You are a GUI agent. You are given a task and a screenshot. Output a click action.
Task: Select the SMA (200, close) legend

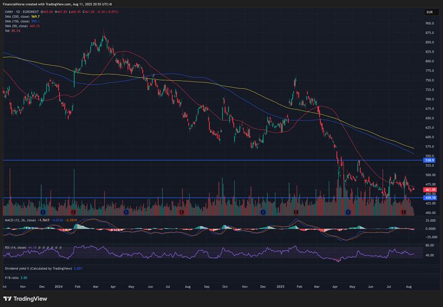pyautogui.click(x=17, y=17)
